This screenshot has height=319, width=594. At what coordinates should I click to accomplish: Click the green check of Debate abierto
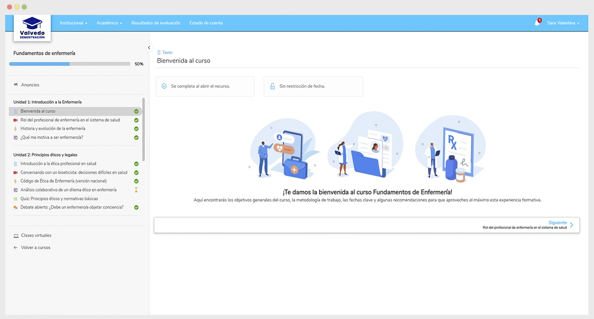[136, 208]
